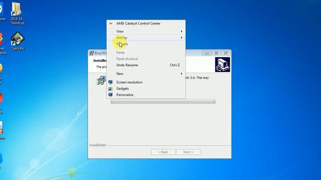
Task: Click the AMD Catalyst red icon
Action: pyautogui.click(x=111, y=23)
